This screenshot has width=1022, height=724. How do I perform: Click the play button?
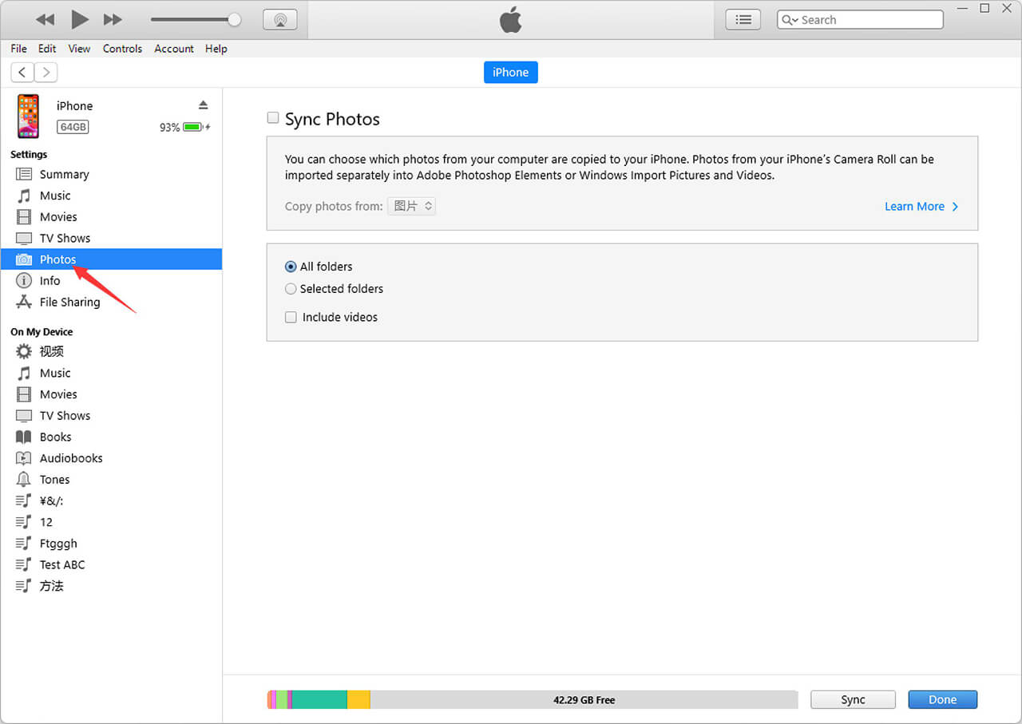pos(80,19)
